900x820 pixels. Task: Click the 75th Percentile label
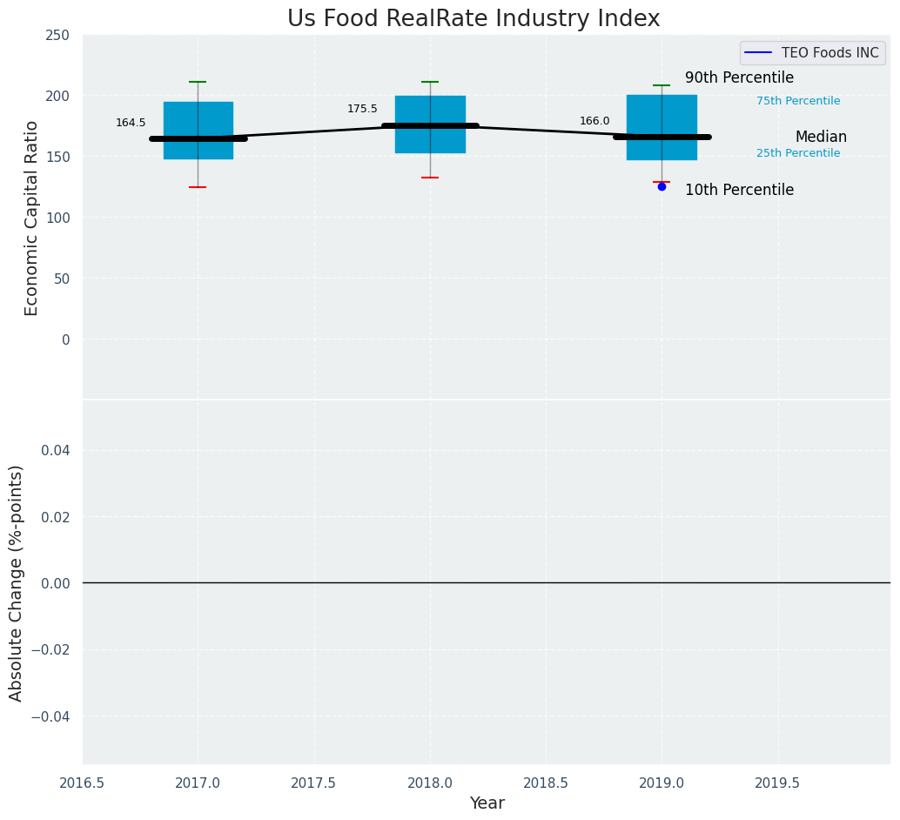point(798,101)
